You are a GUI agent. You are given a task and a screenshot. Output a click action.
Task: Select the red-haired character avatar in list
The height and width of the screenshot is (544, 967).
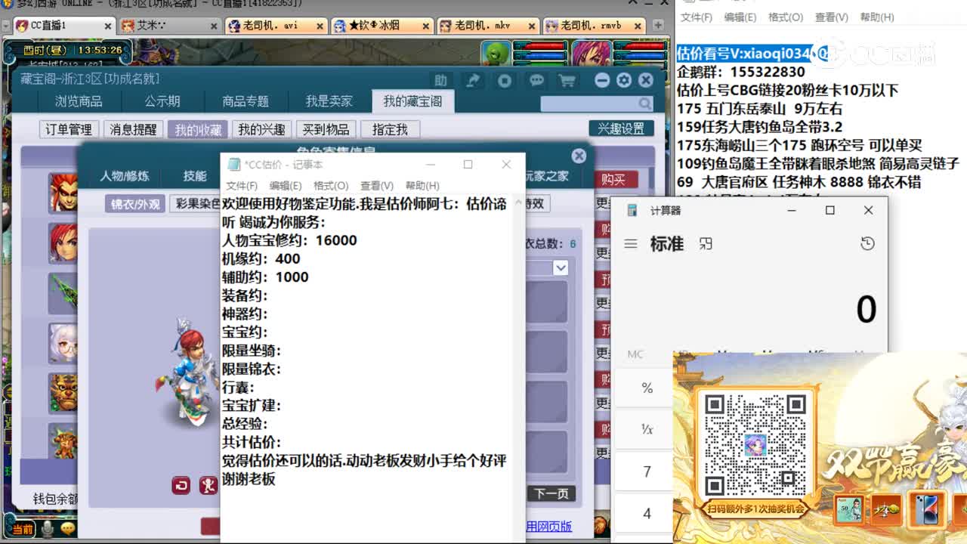(x=63, y=242)
